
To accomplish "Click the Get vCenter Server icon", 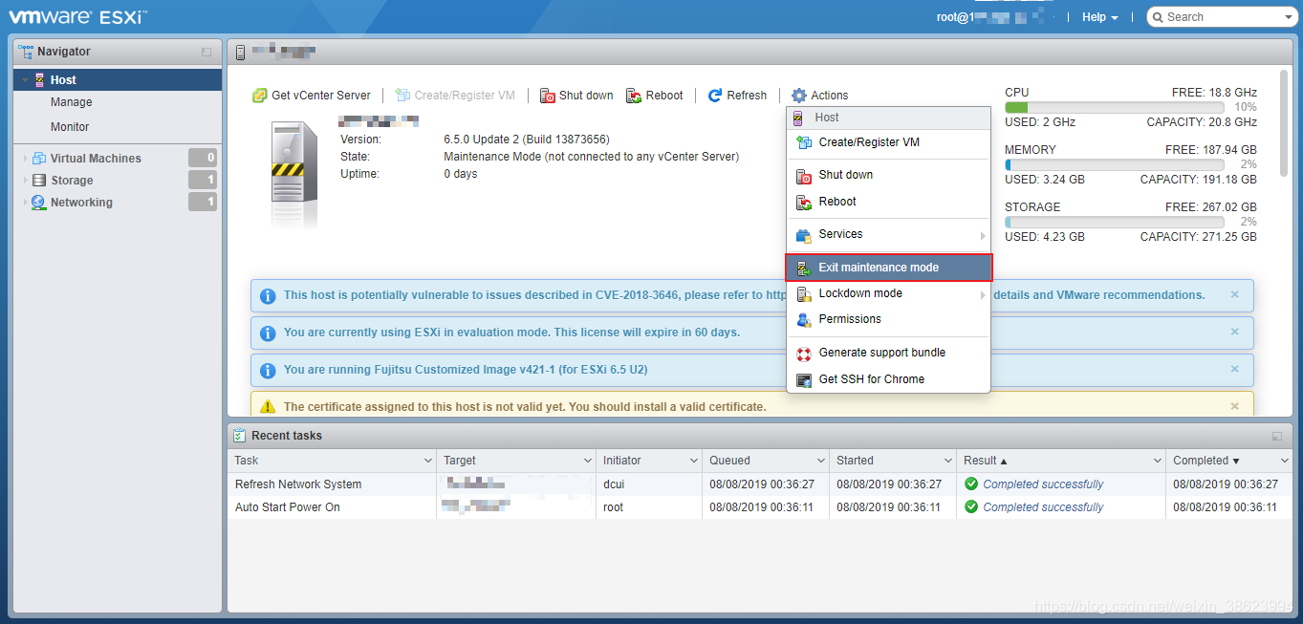I will tap(259, 96).
